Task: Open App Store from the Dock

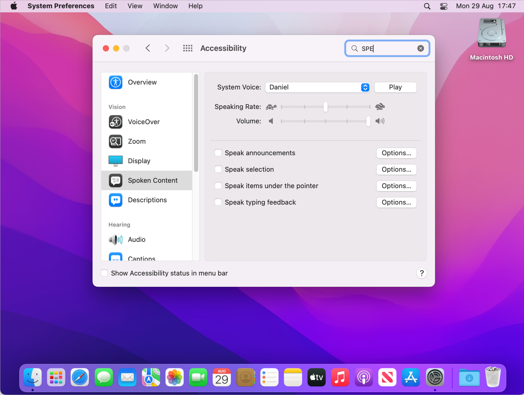Action: point(411,377)
